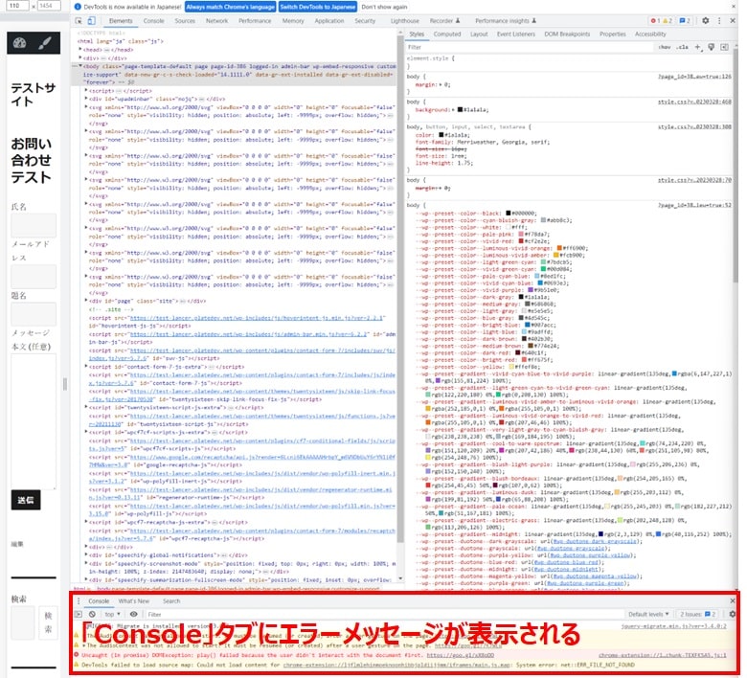Open the Memory tab

tap(293, 21)
